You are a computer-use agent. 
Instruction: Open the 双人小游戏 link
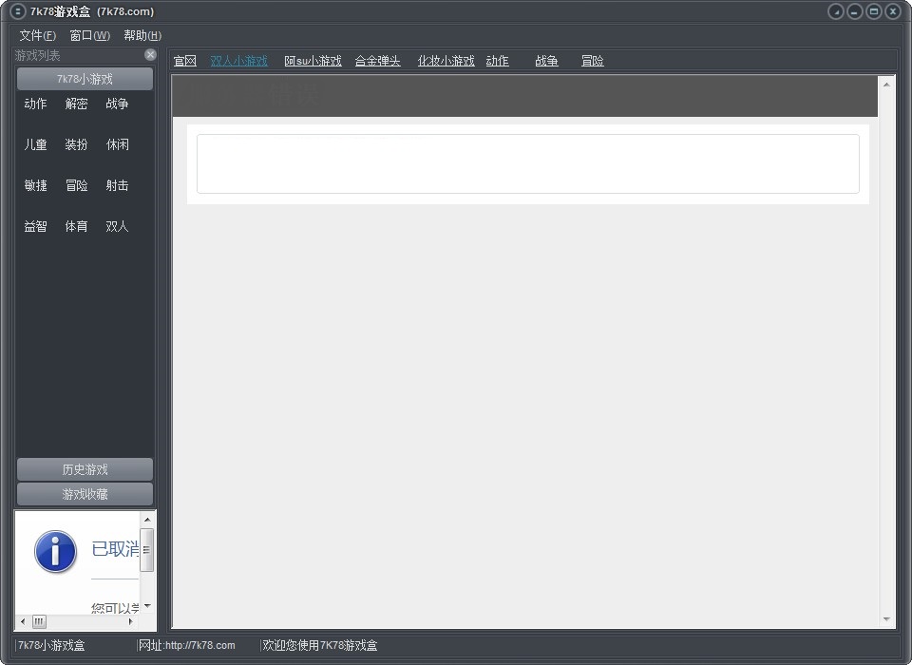pyautogui.click(x=238, y=61)
